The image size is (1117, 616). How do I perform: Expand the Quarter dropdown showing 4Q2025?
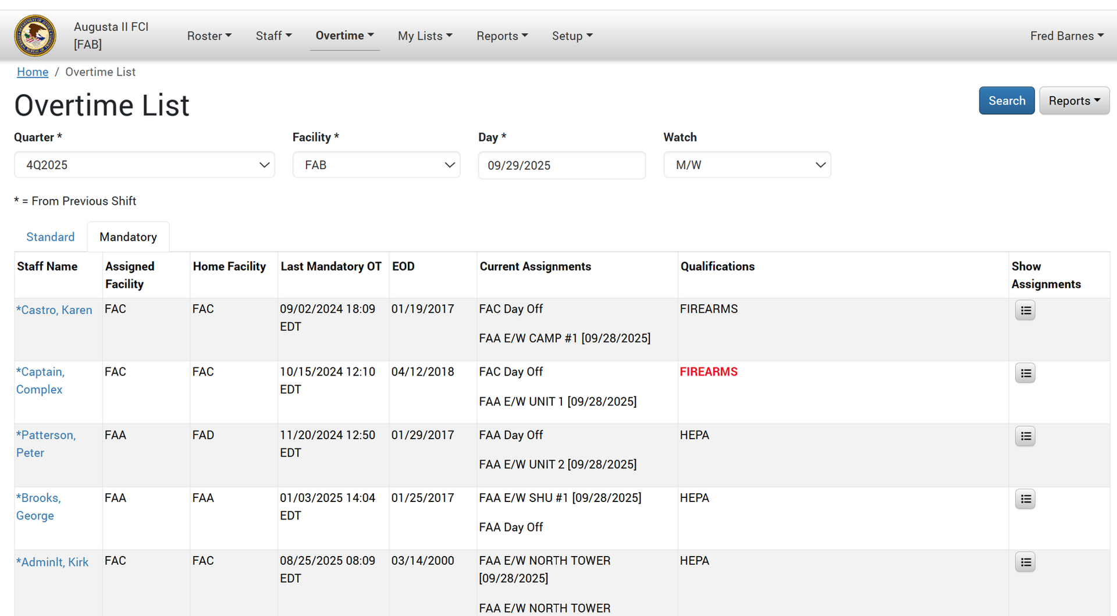pyautogui.click(x=144, y=165)
